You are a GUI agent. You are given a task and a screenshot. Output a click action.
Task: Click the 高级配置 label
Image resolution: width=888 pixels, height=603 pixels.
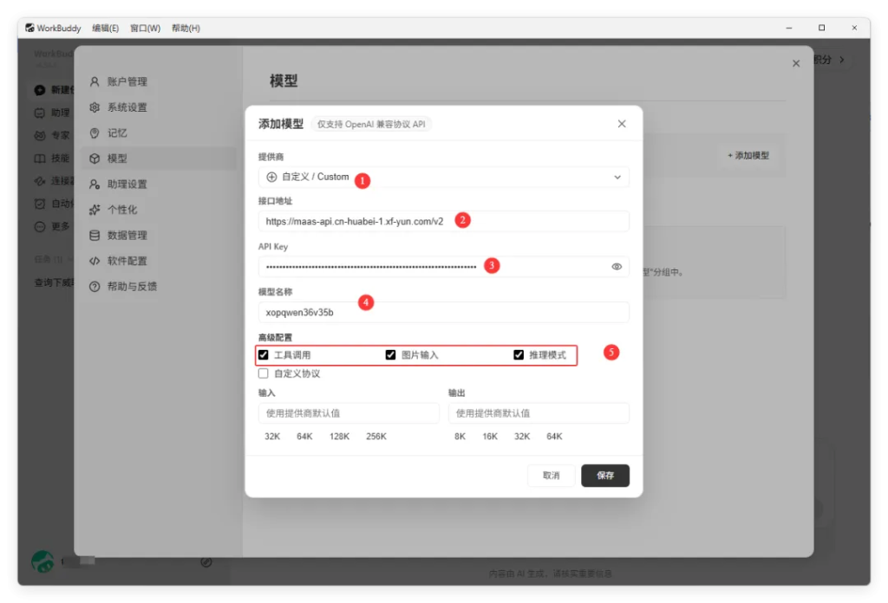(275, 337)
